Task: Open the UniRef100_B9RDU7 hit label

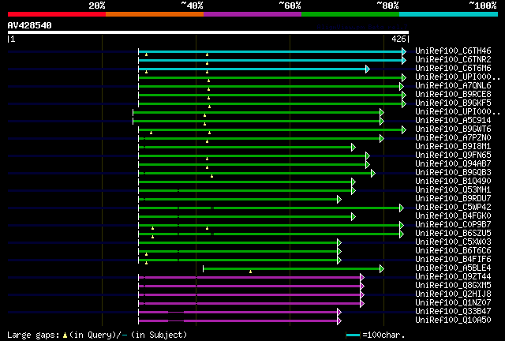Action: pos(453,199)
